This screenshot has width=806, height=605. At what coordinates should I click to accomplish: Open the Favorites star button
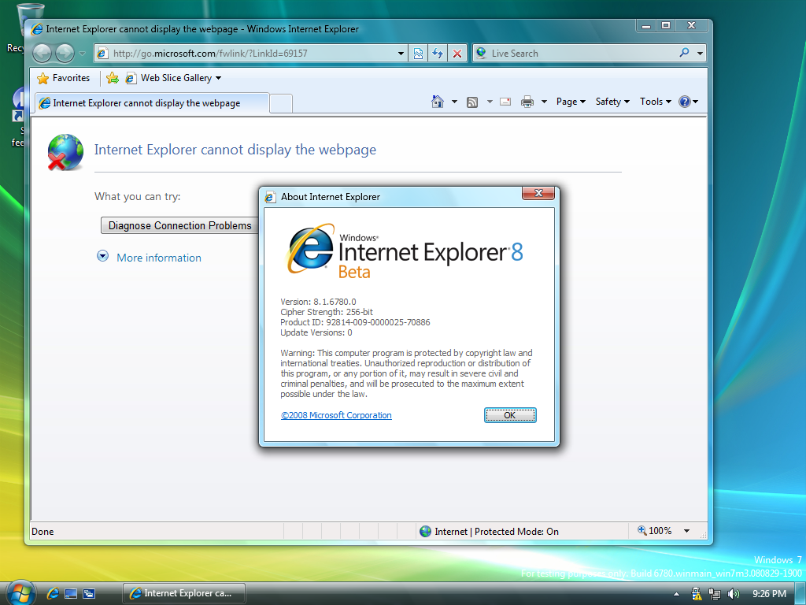[64, 78]
